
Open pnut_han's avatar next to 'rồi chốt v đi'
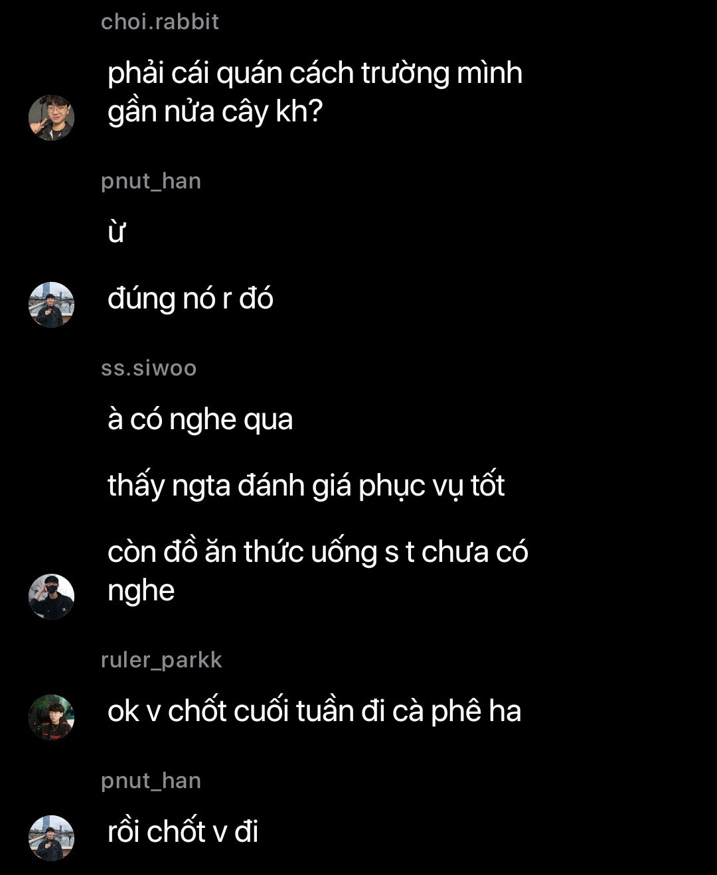pos(51,838)
